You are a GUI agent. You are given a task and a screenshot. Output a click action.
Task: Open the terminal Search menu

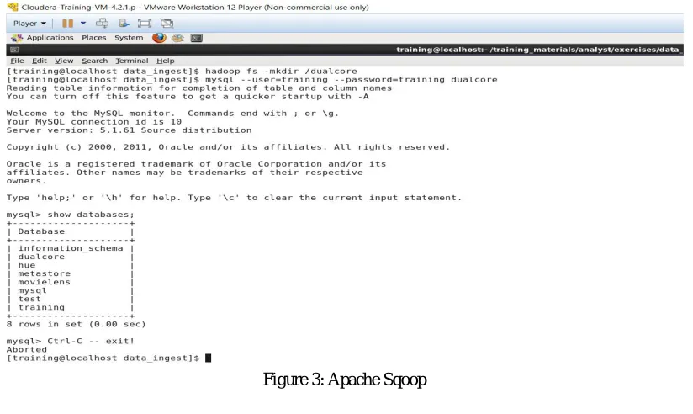pos(94,61)
